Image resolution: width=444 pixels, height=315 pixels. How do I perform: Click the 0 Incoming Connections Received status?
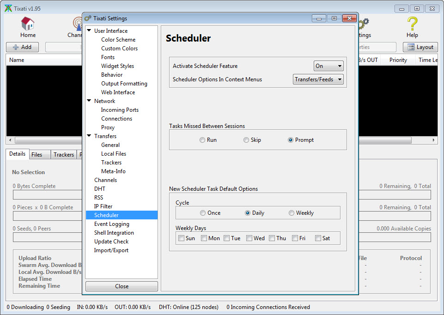[268, 307]
